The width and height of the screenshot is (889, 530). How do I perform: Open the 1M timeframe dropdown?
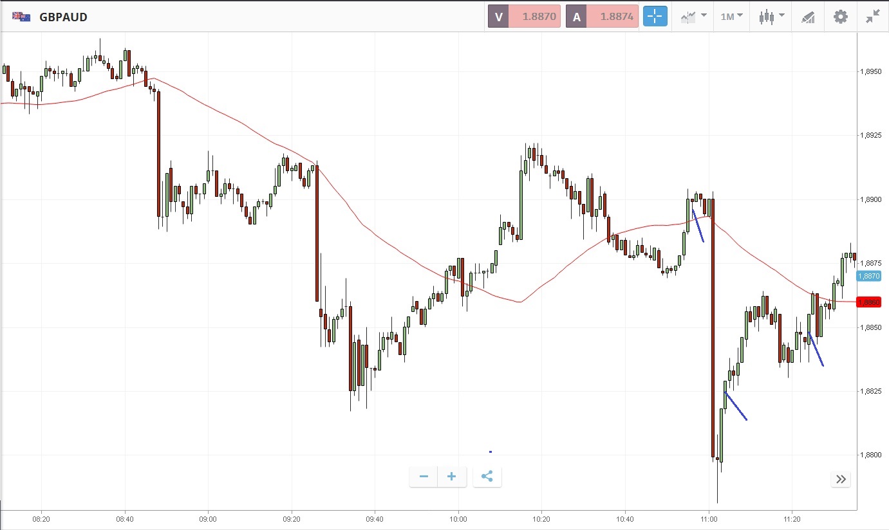pyautogui.click(x=731, y=17)
